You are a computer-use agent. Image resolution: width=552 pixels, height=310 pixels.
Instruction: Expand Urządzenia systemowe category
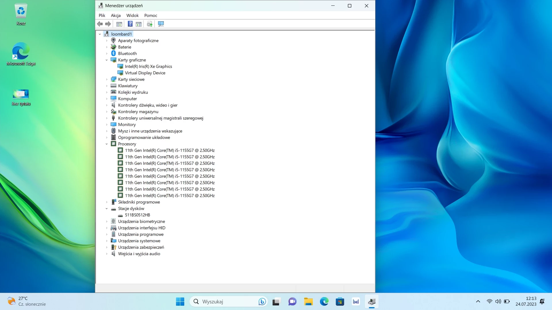click(107, 241)
